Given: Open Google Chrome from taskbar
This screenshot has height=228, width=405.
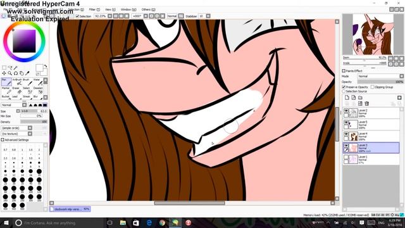Looking at the screenshot, I should (162, 222).
